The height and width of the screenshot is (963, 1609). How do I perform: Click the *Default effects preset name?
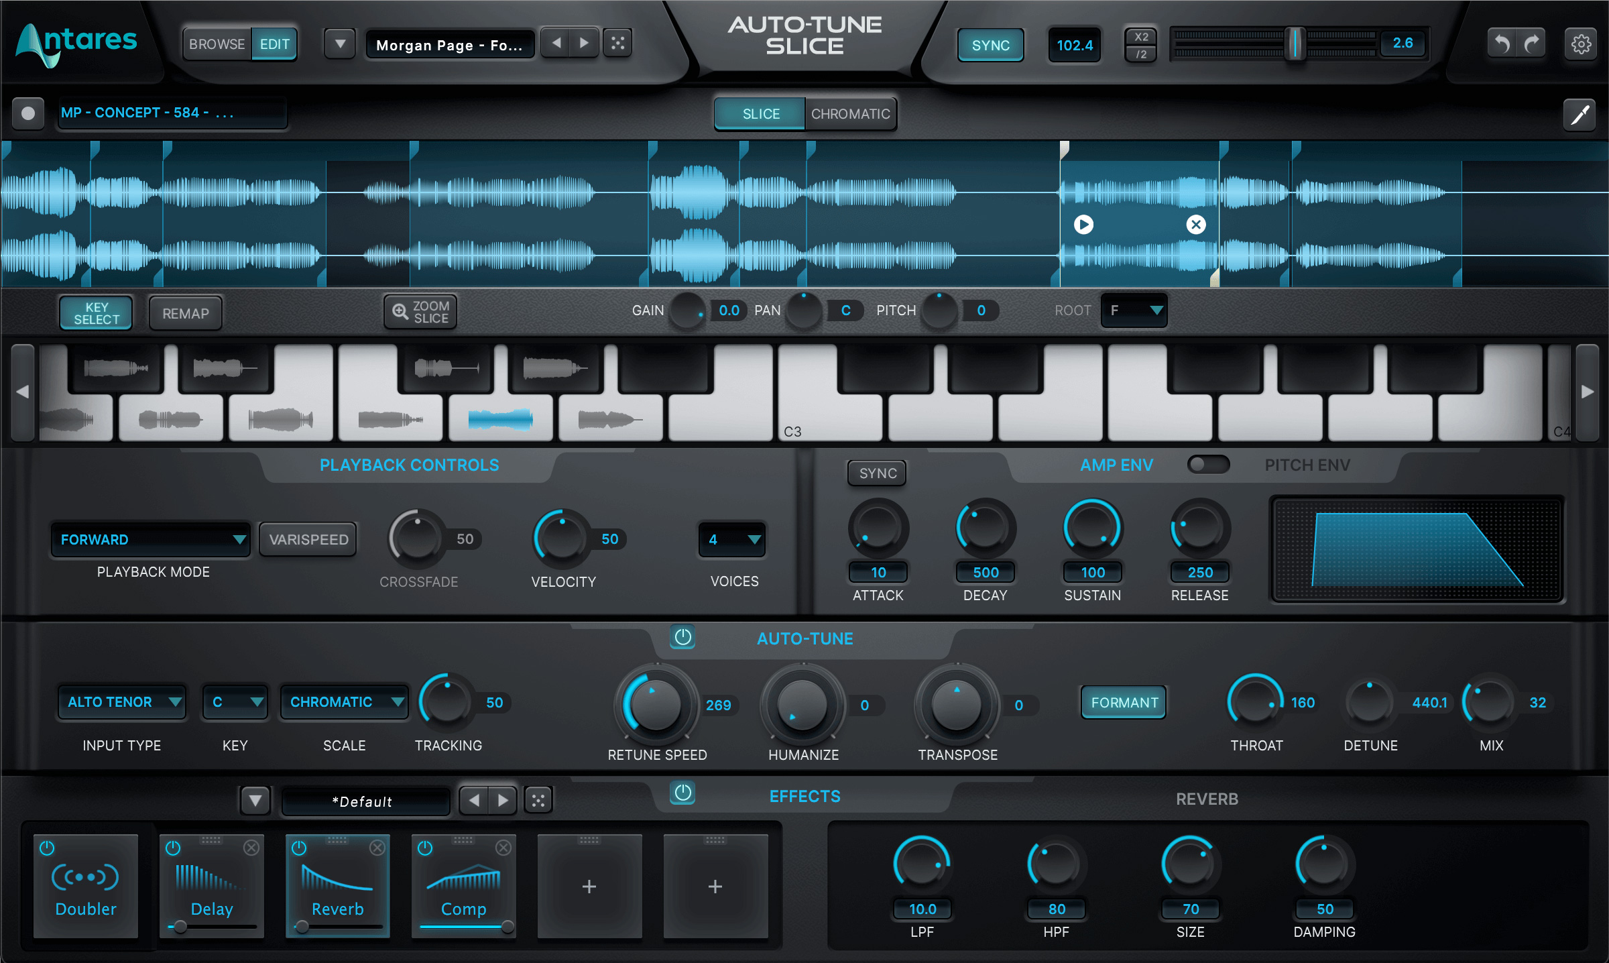point(365,801)
